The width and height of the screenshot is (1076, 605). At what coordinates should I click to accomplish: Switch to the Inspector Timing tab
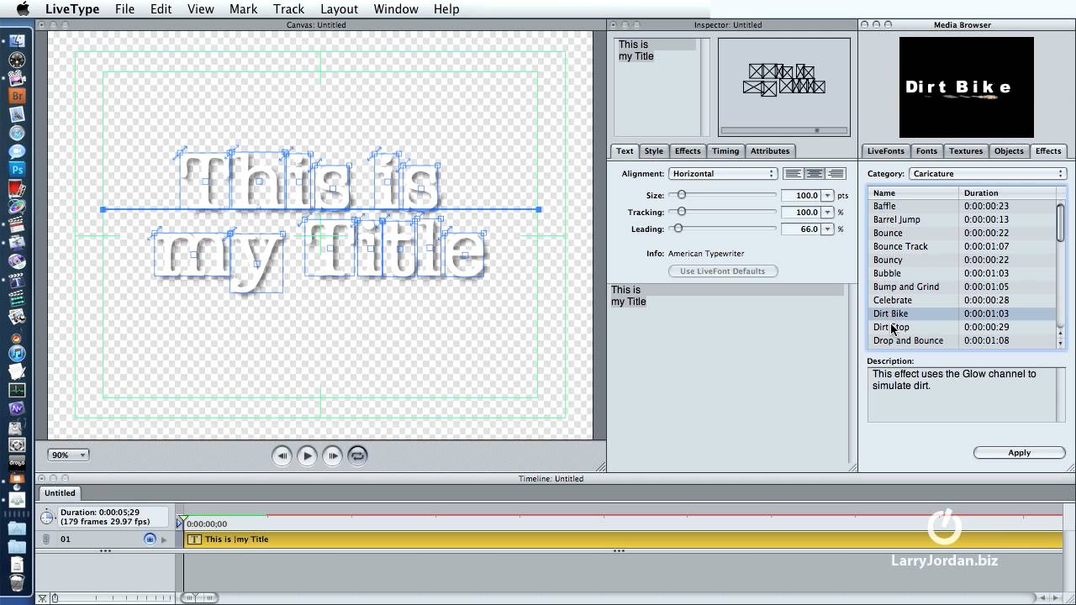click(725, 151)
